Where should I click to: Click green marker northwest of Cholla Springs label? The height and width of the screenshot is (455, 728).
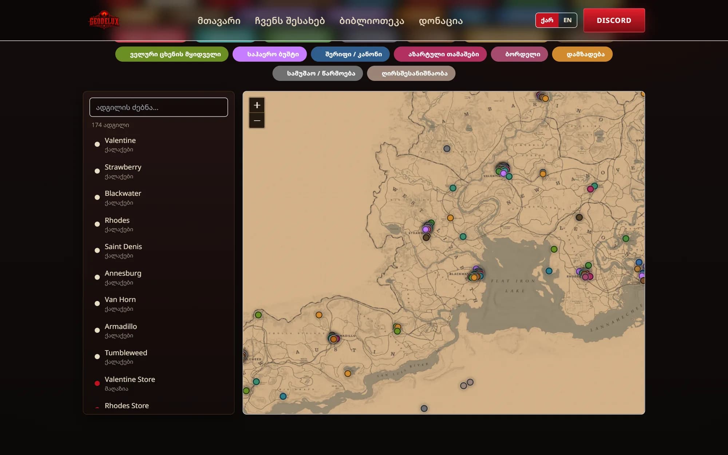point(258,315)
